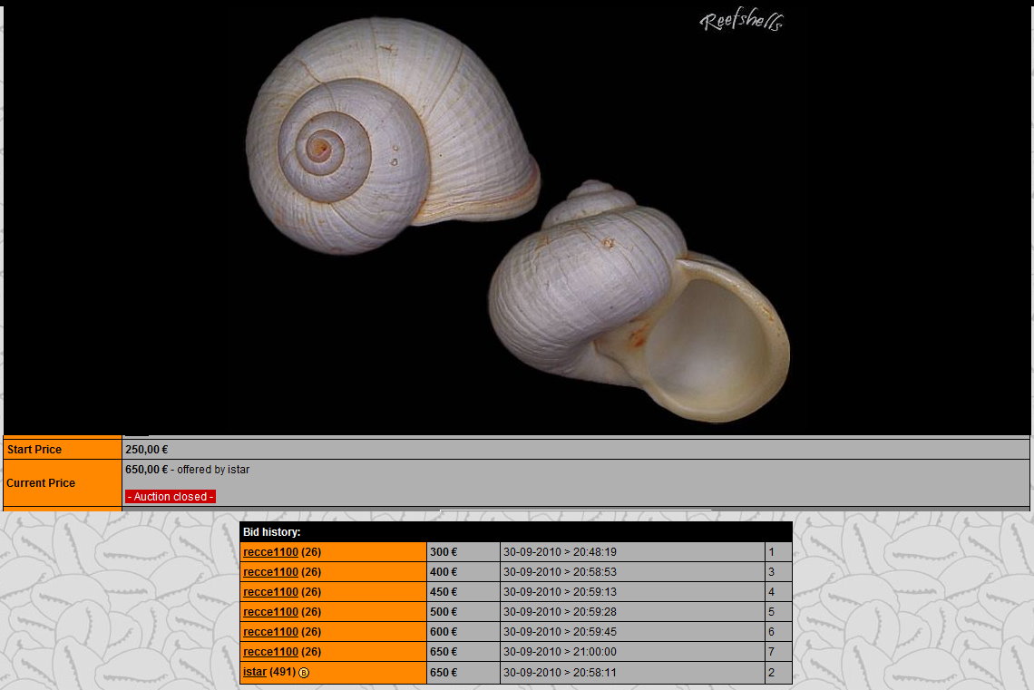1034x690 pixels.
Task: Click the 30-09-2010 > 20:48:19 timestamp
Action: click(560, 551)
